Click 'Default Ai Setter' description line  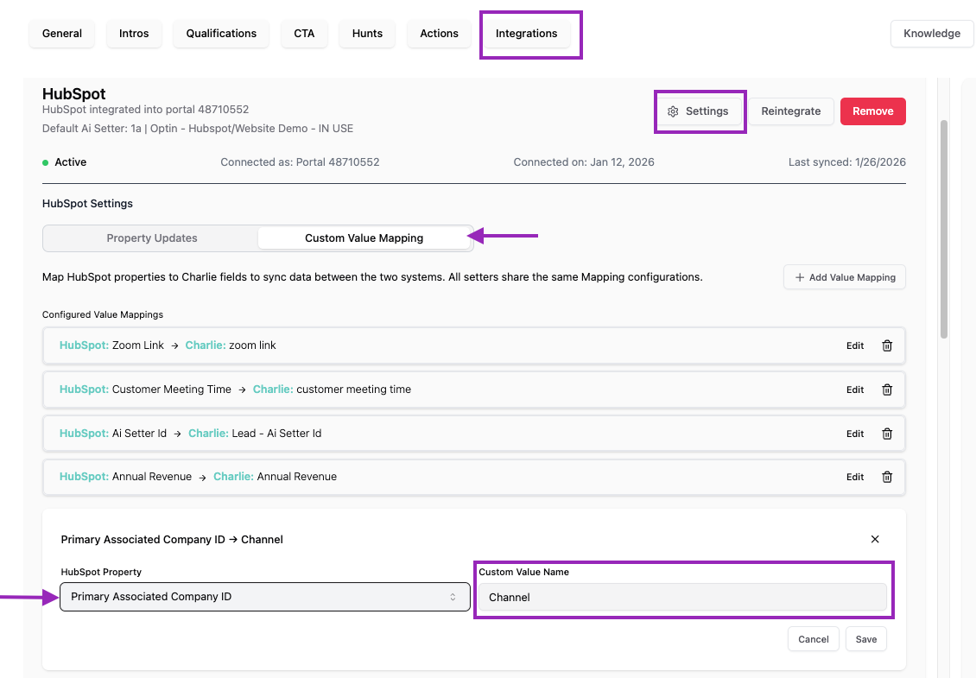[x=198, y=129]
